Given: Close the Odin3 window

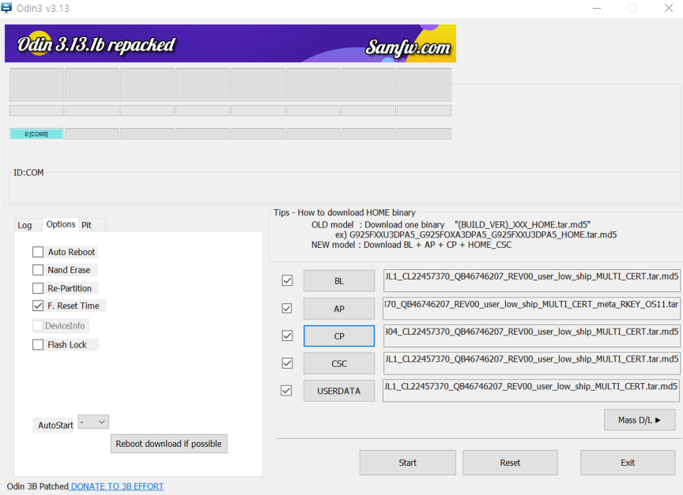Looking at the screenshot, I should pos(669,8).
